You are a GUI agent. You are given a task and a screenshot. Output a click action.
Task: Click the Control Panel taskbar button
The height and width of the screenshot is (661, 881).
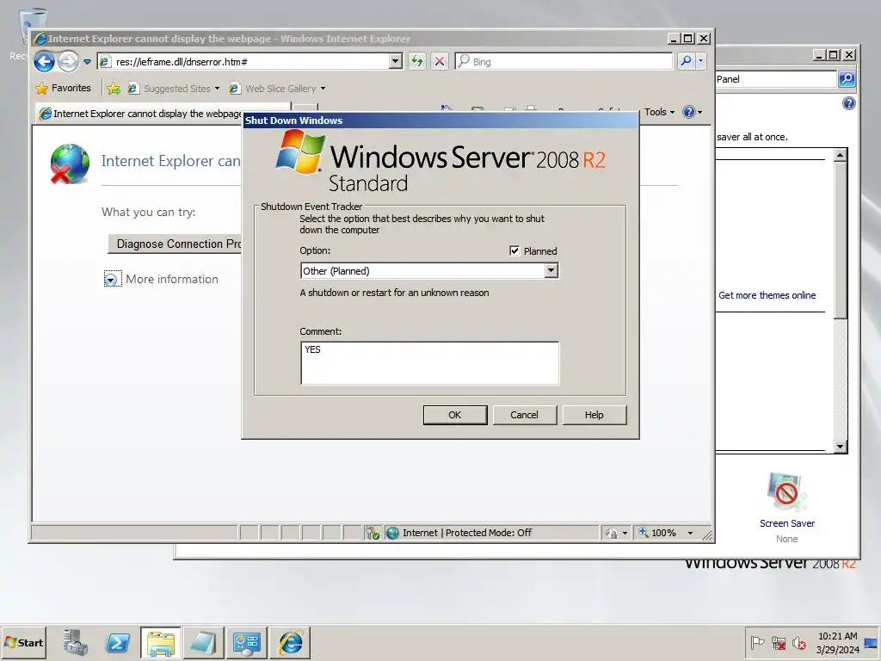tap(247, 642)
